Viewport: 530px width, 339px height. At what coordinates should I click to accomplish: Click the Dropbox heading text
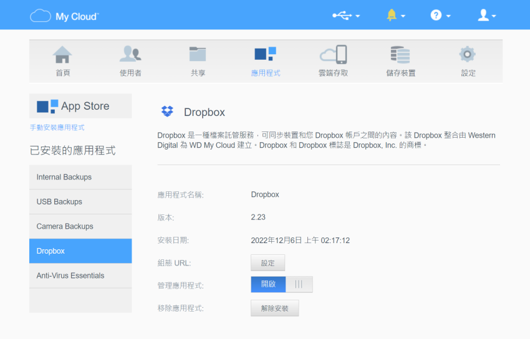click(x=205, y=112)
